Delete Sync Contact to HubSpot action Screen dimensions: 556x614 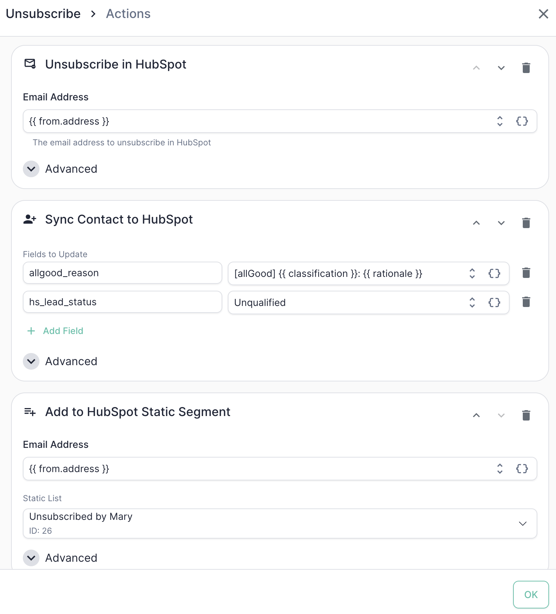tap(526, 223)
